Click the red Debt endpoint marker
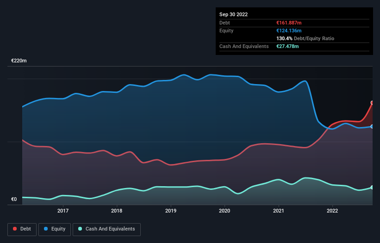 coord(372,103)
